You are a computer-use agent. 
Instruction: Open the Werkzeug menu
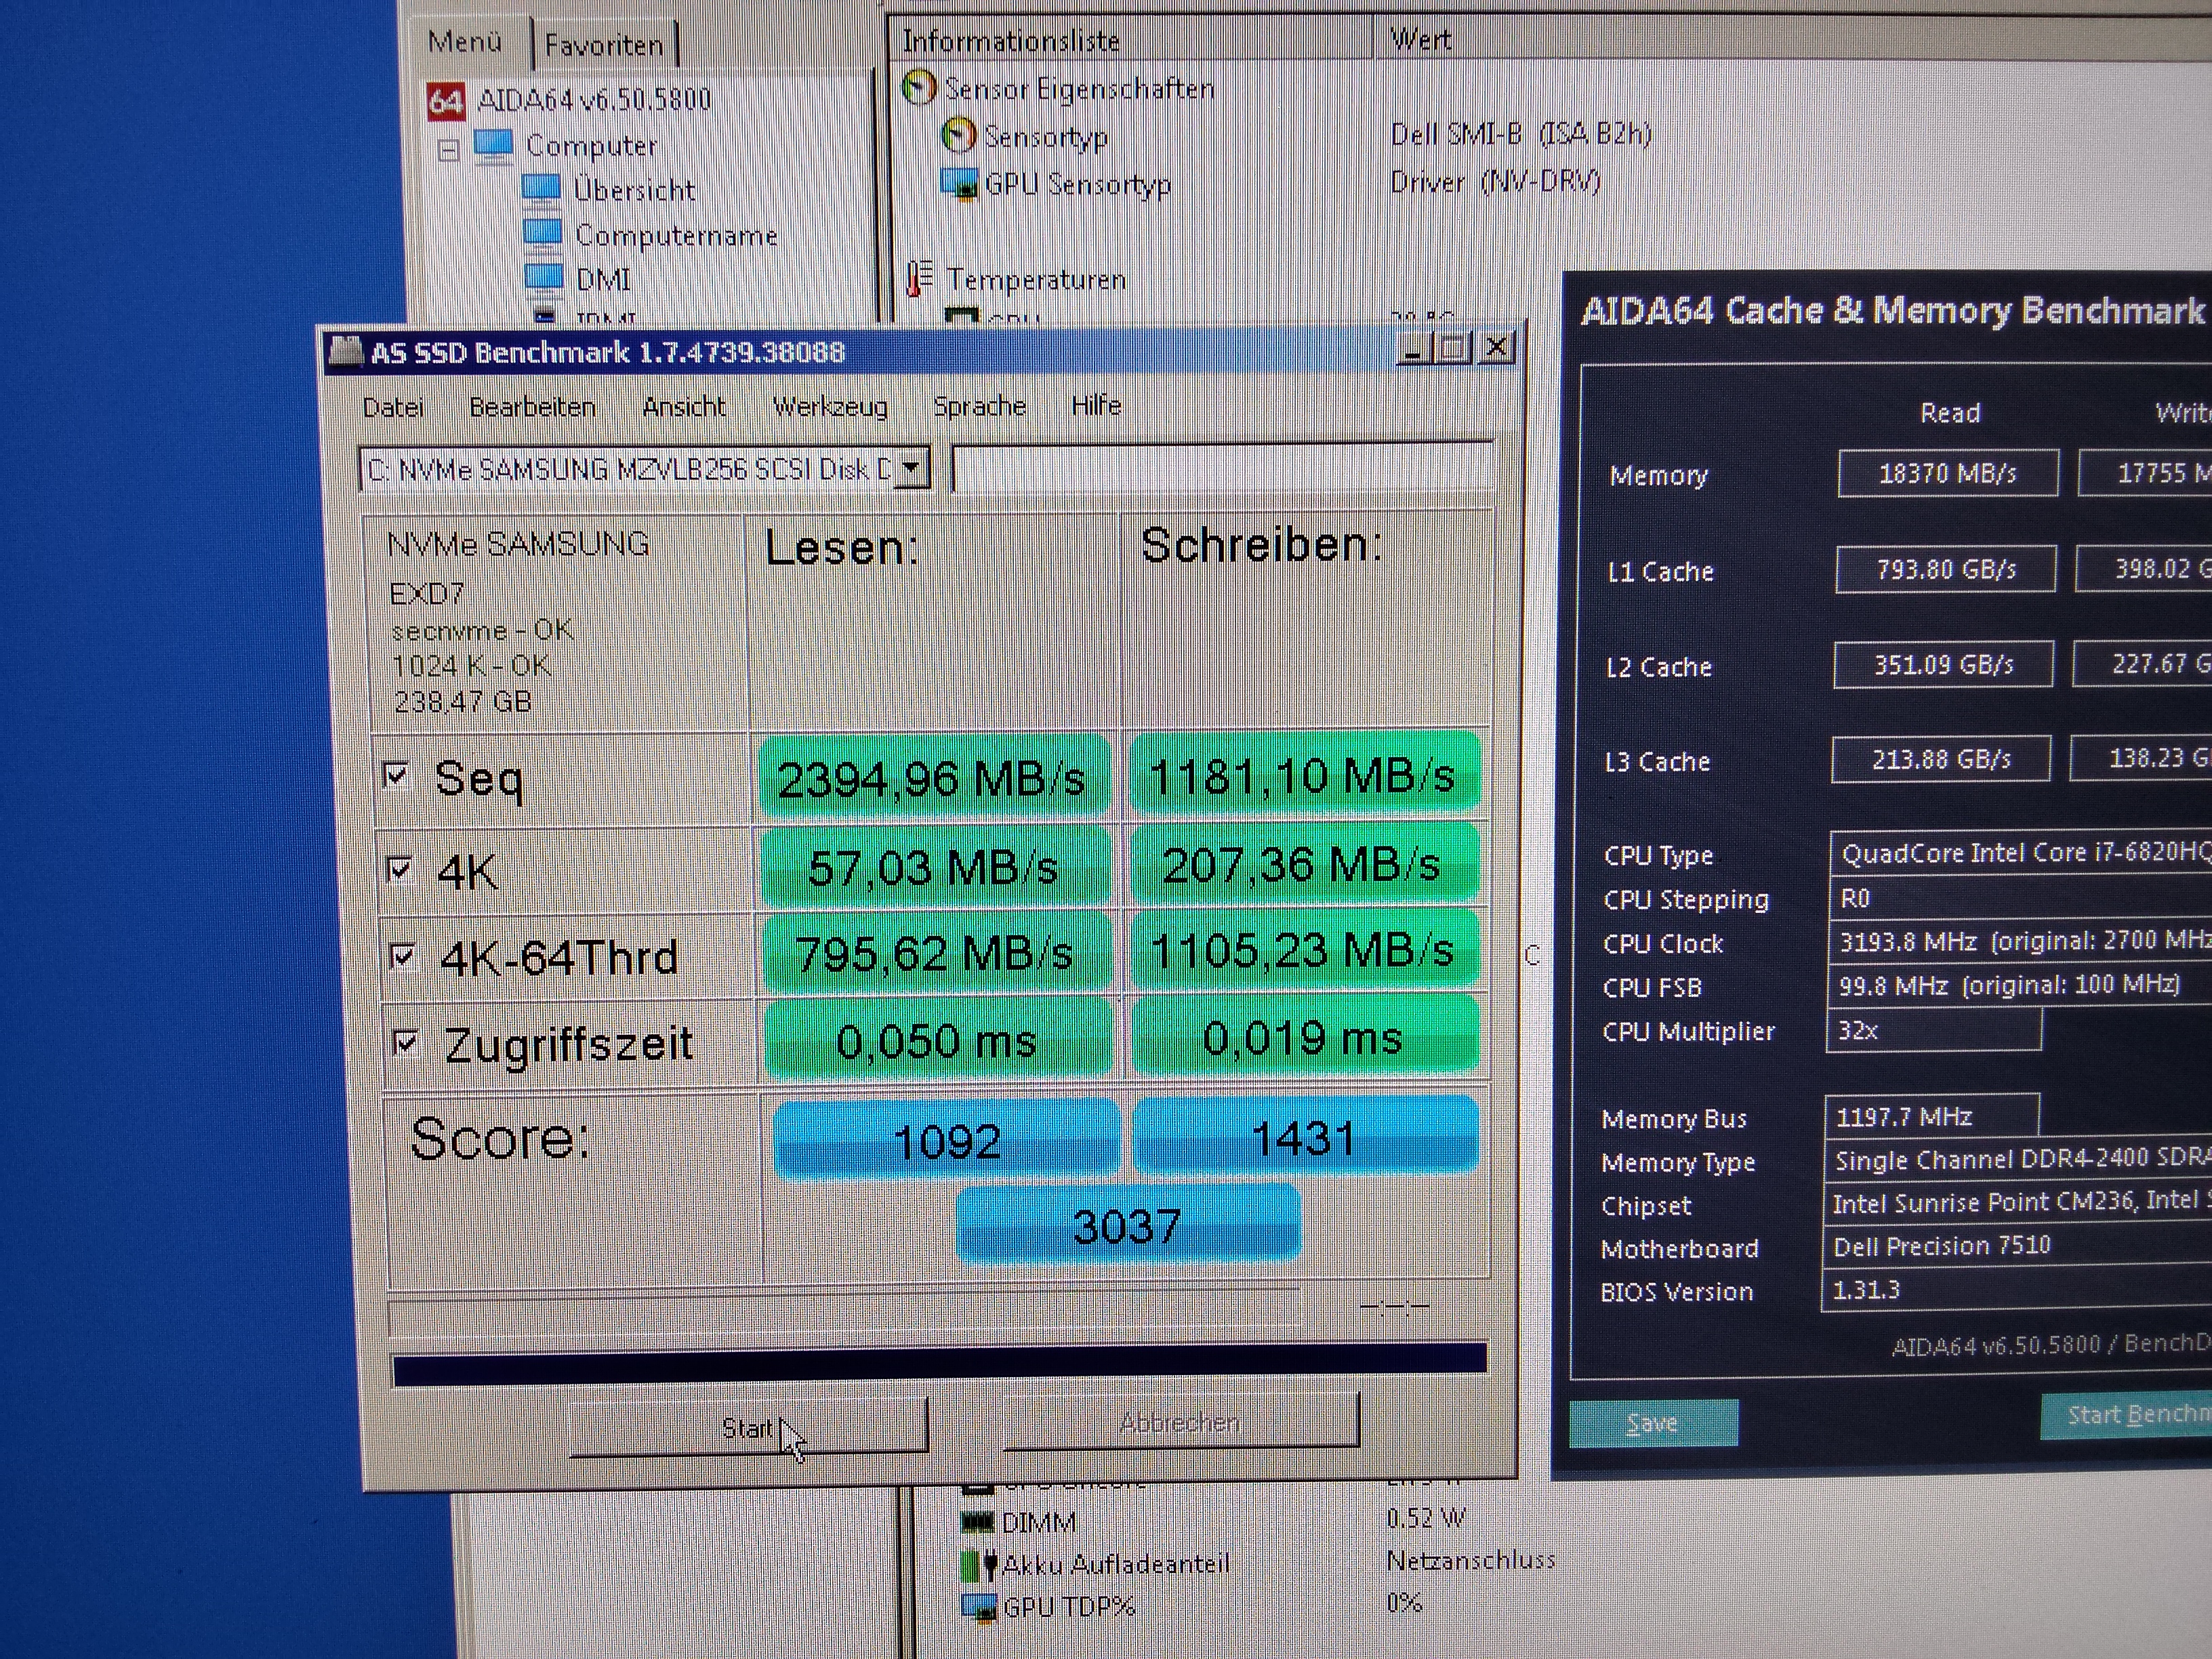pos(830,406)
